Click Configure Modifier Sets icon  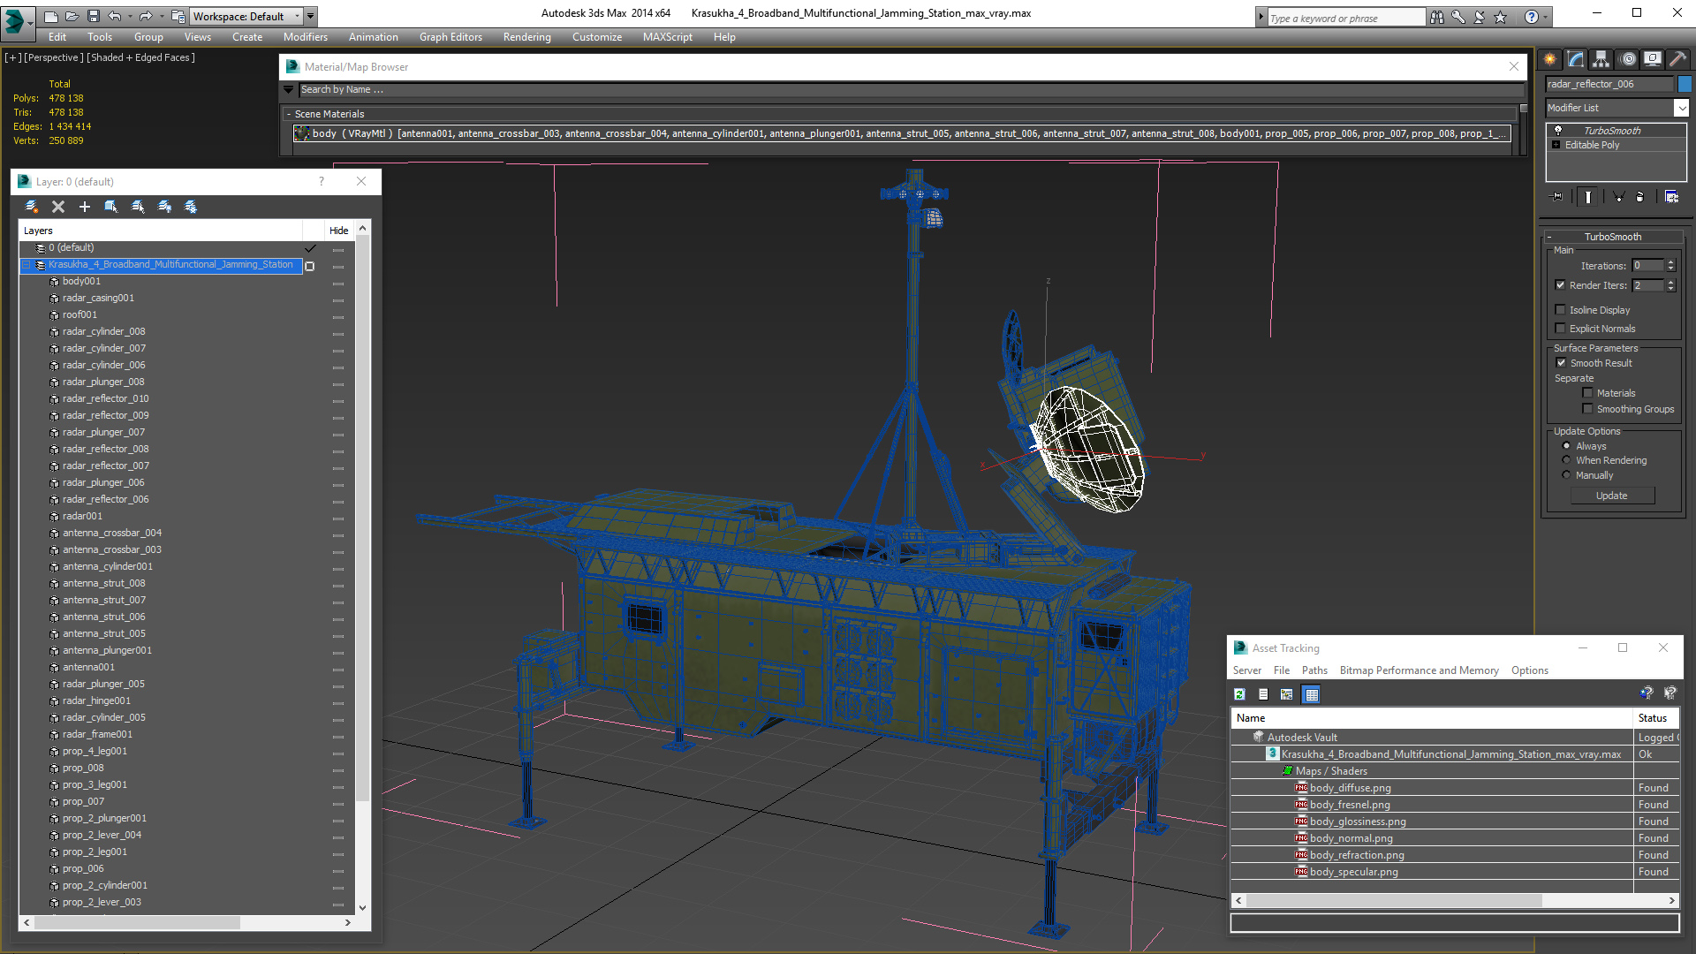pos(1671,197)
